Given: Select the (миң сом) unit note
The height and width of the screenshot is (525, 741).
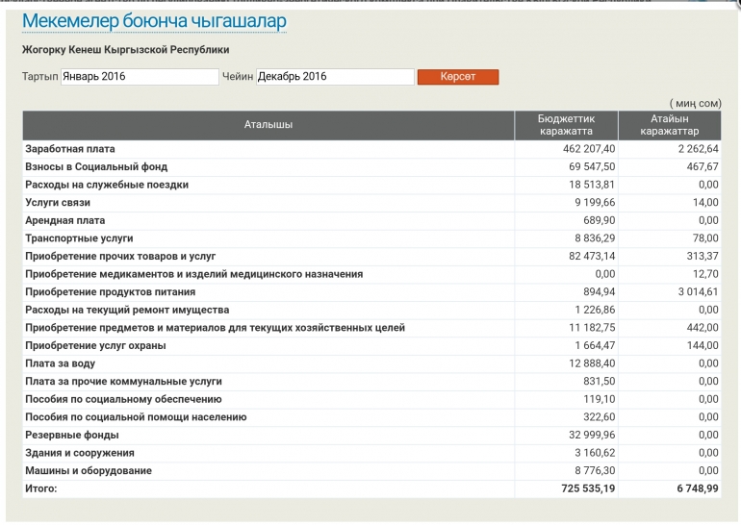Looking at the screenshot, I should [695, 104].
